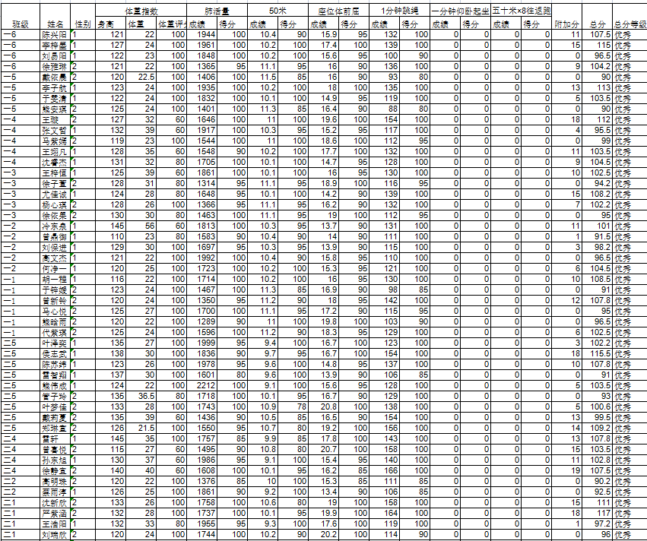Select the 班级 column header cell
647x541 pixels.
click(x=21, y=24)
